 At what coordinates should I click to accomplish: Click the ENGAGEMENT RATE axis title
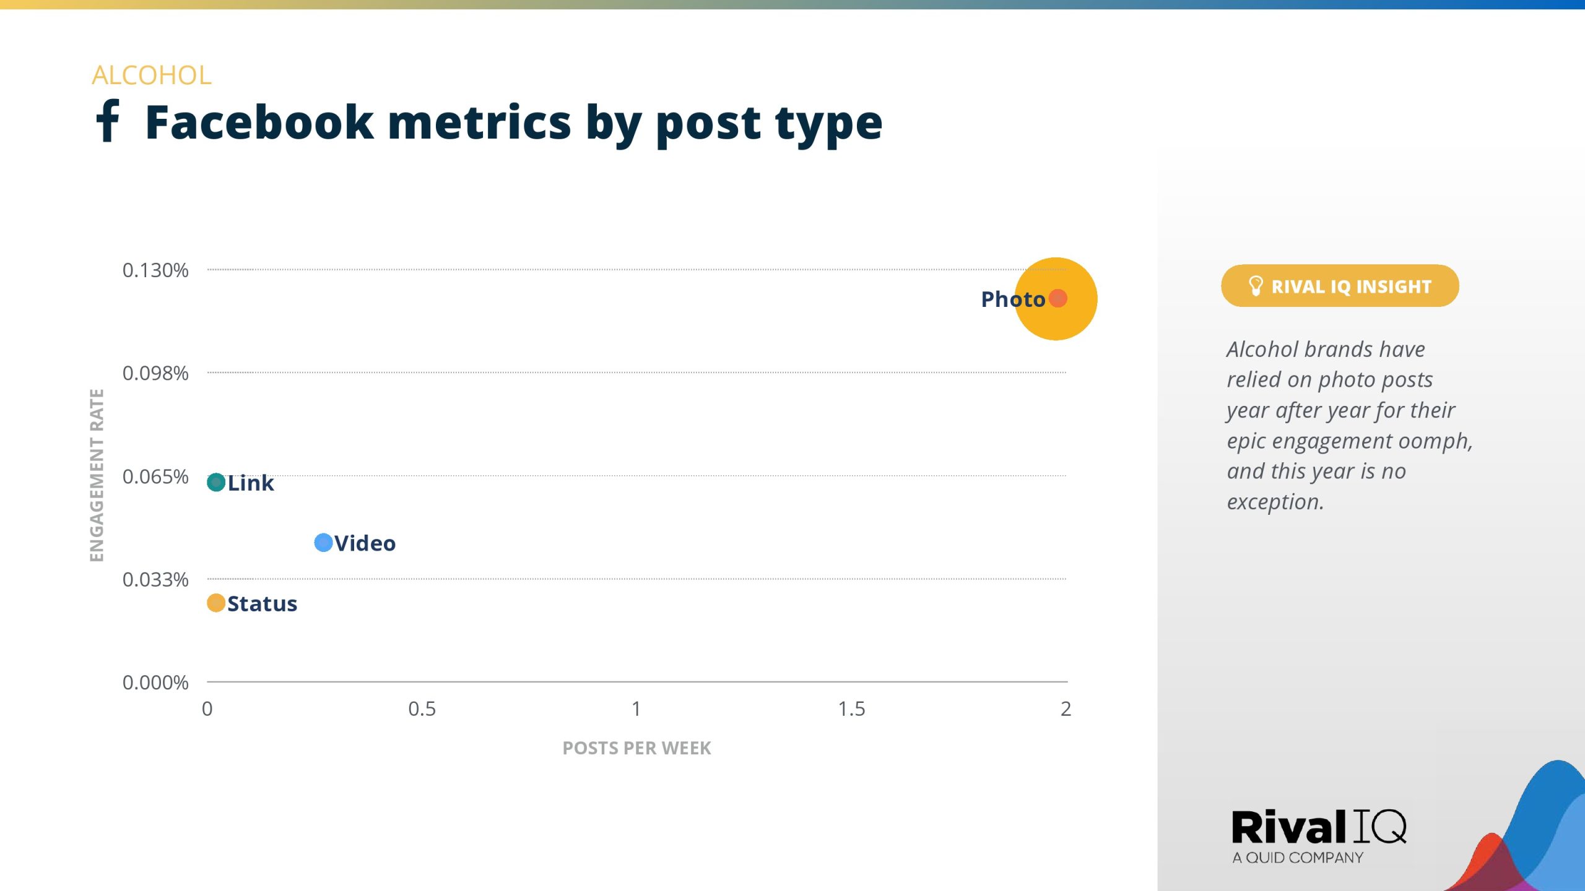coord(97,475)
